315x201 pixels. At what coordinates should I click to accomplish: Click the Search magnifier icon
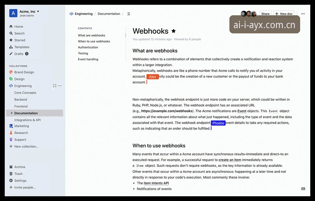[x=11, y=33]
